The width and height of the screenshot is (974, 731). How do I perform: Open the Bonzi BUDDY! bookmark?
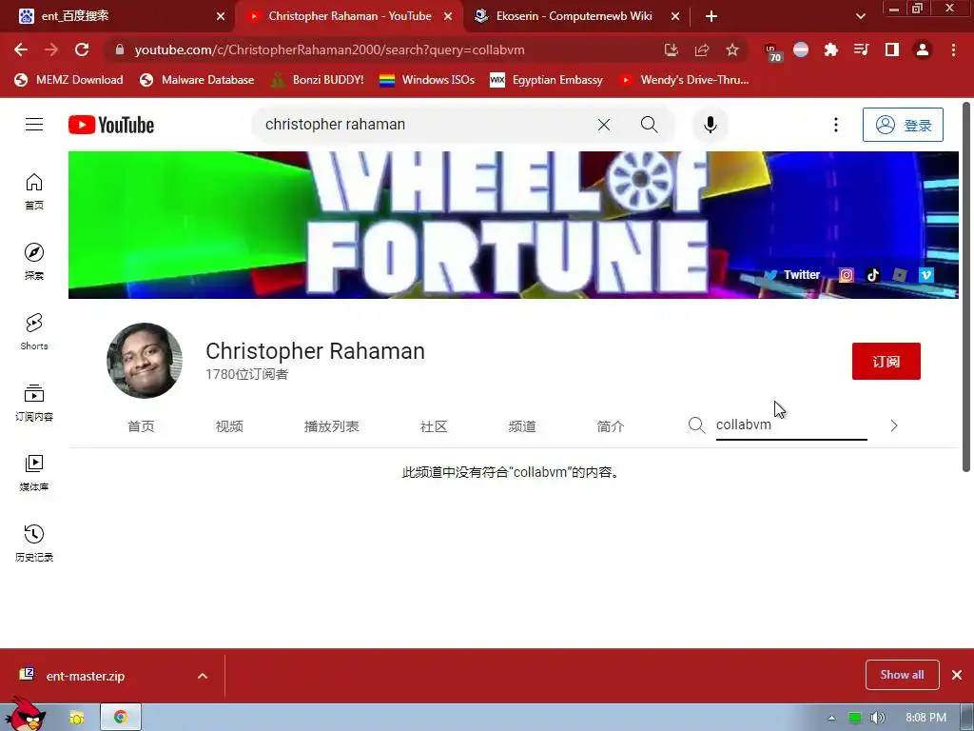pyautogui.click(x=318, y=80)
